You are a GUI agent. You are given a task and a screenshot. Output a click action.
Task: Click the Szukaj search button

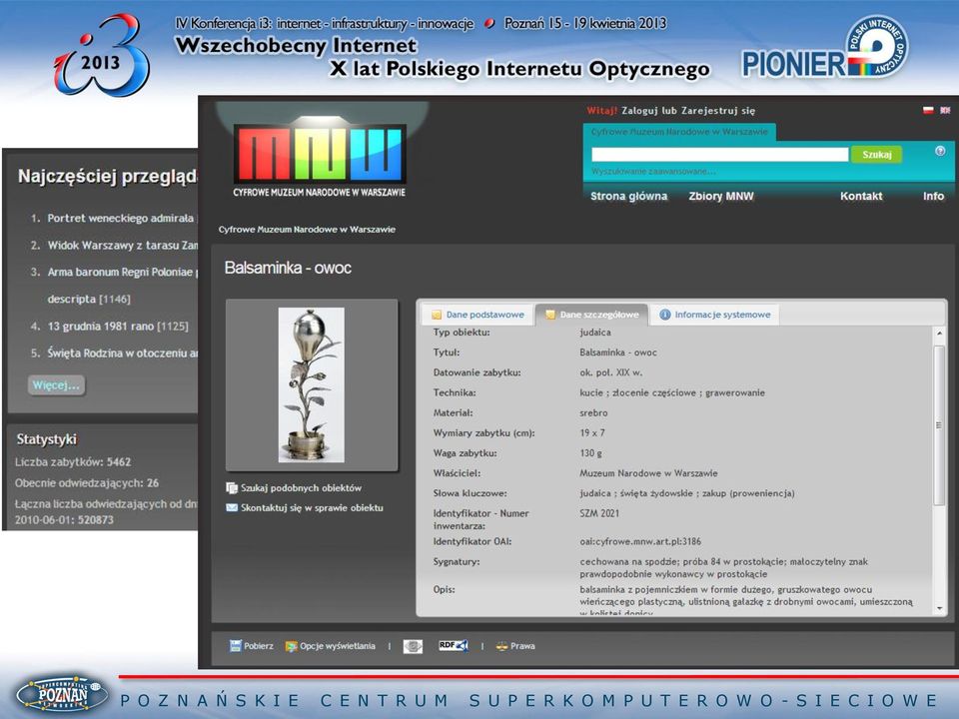pyautogui.click(x=876, y=154)
